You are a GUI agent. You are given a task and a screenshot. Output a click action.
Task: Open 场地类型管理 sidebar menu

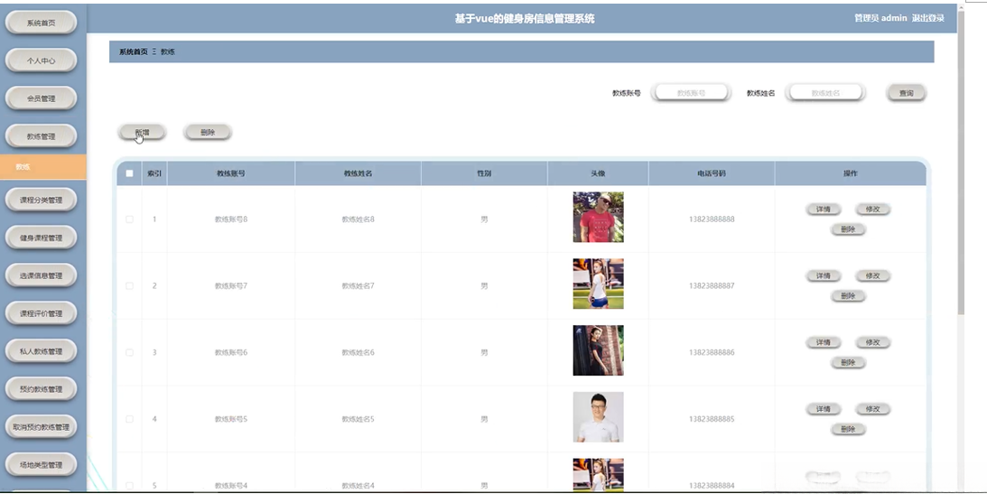tap(41, 465)
